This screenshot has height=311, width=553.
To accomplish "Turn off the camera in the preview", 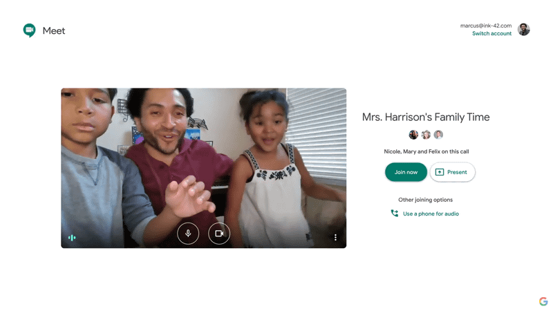I will tap(219, 234).
